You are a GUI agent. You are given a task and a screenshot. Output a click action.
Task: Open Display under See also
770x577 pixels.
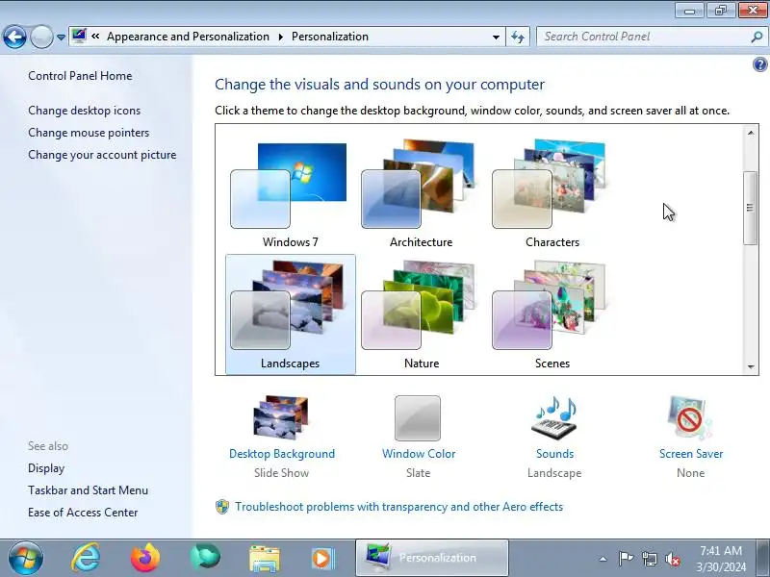(46, 468)
